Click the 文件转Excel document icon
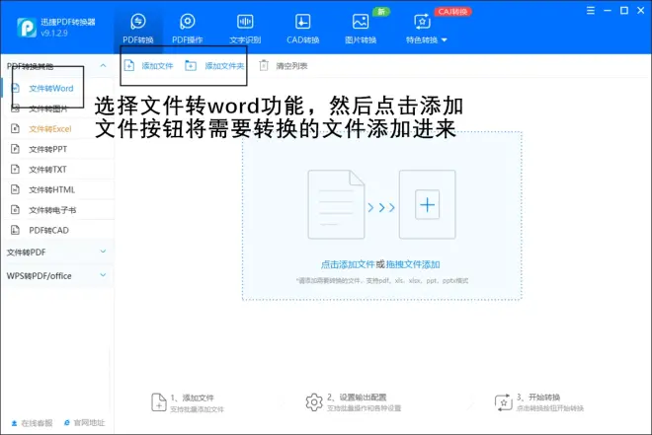The image size is (652, 435). (15, 128)
